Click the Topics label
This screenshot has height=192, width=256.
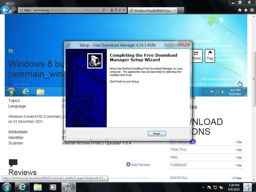[14, 100]
